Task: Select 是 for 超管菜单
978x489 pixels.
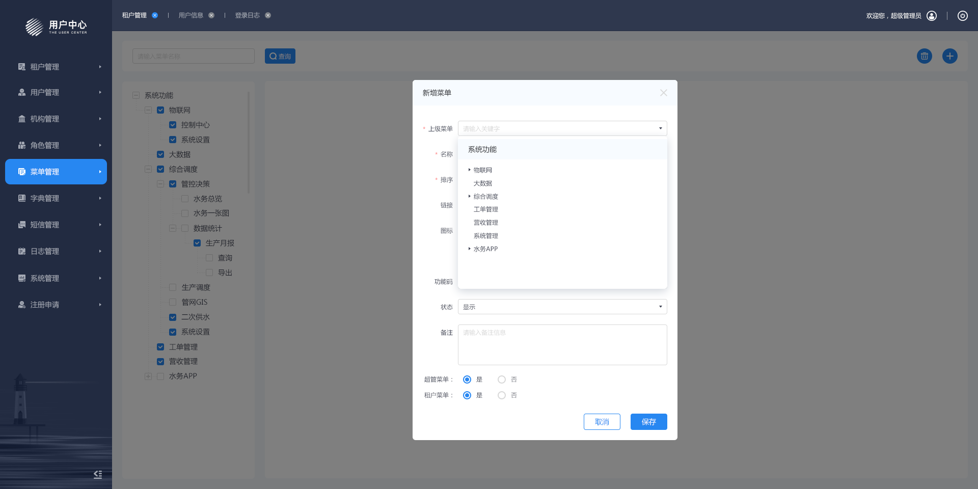Action: (x=467, y=379)
